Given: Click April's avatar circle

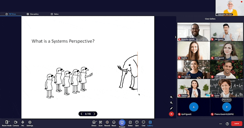Looking at the screenshot, I should pos(194,107).
